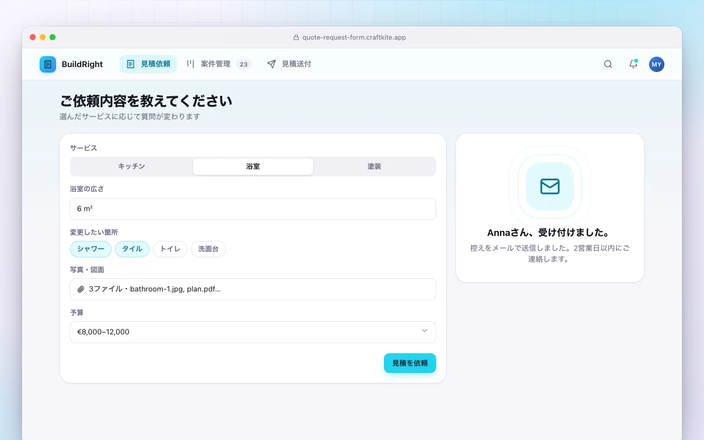Viewport: 704px width, 440px height.
Task: Go to the 見積送付 nav tab
Action: point(289,64)
